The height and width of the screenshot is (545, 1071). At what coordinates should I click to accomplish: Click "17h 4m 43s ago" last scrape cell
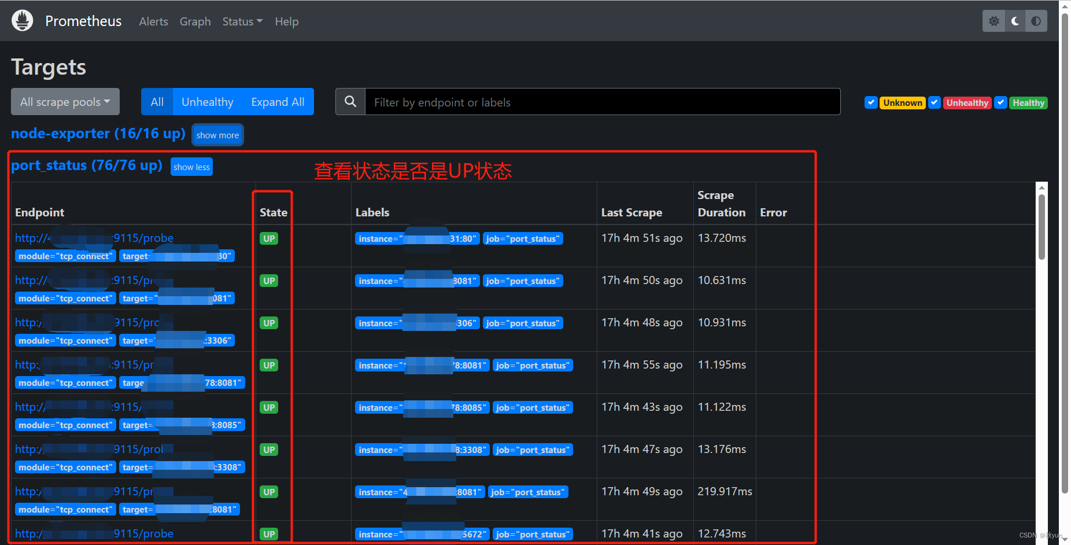coord(642,407)
